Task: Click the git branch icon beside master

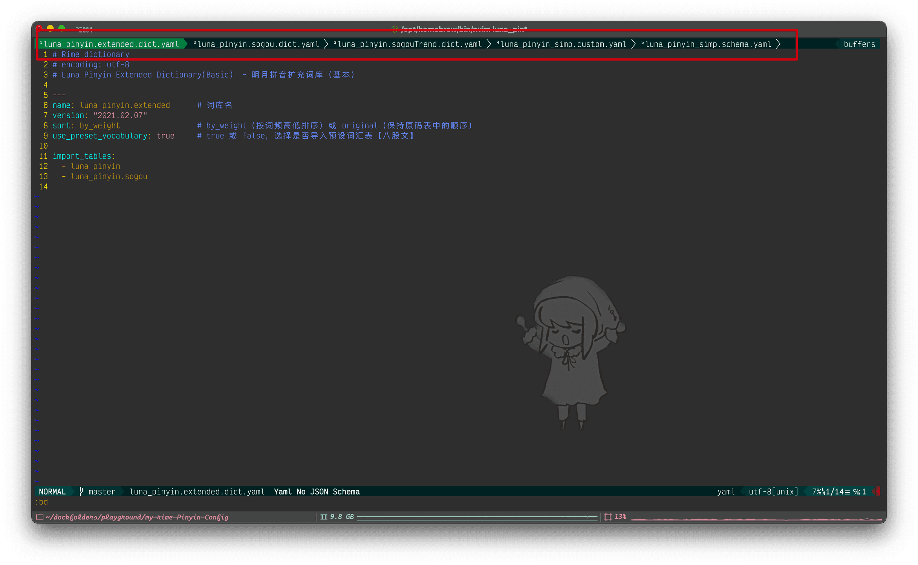Action: tap(81, 492)
